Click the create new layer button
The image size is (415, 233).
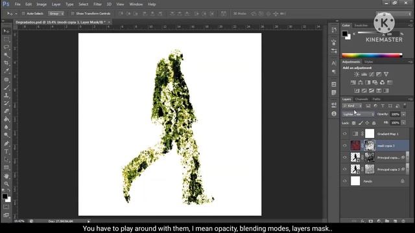point(395,221)
